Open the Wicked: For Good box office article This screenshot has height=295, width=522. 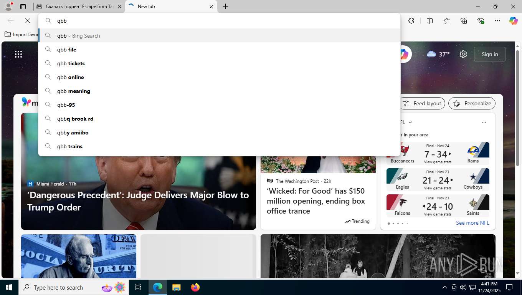(x=316, y=201)
